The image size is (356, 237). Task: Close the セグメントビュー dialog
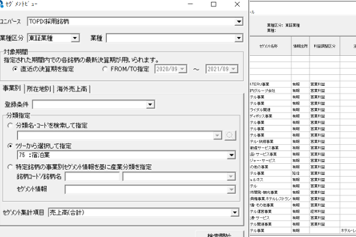pyautogui.click(x=237, y=4)
